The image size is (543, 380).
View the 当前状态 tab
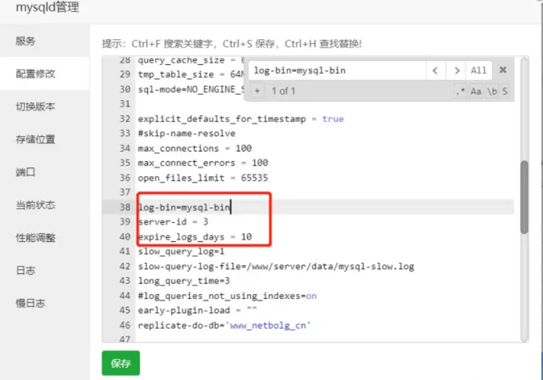pyautogui.click(x=35, y=205)
